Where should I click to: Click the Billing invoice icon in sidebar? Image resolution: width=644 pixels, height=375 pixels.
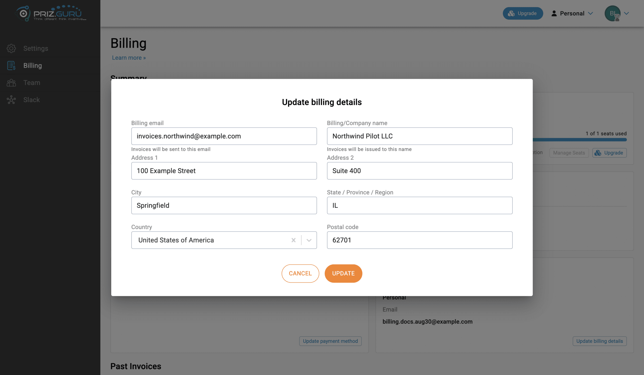click(11, 66)
